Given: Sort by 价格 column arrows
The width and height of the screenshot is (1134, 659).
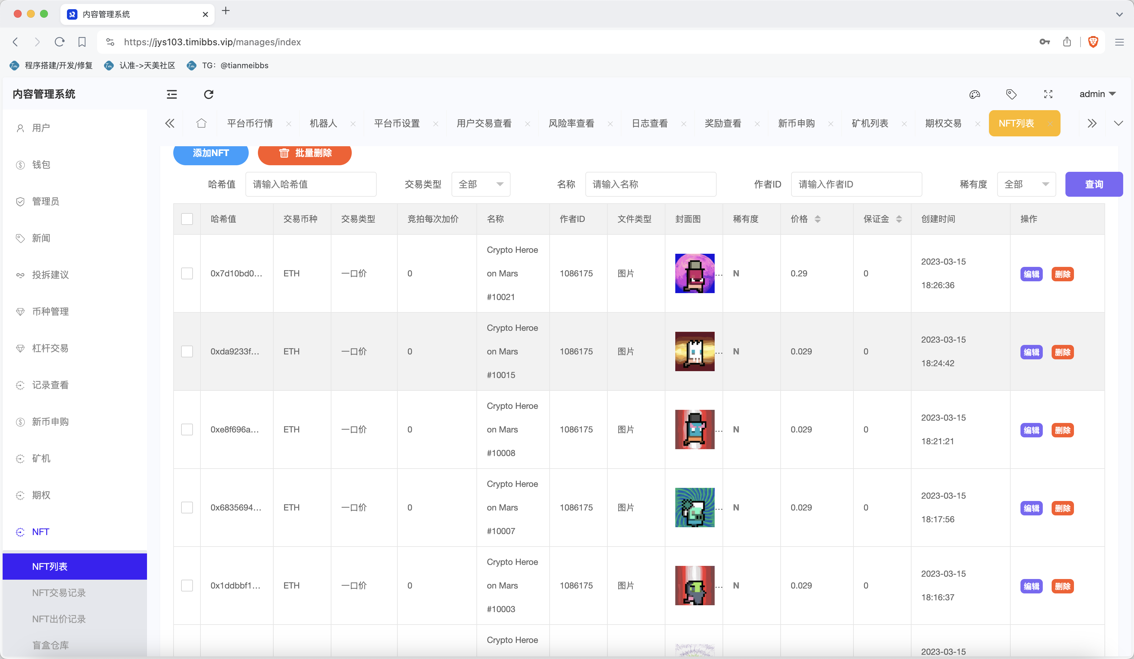Looking at the screenshot, I should 818,219.
